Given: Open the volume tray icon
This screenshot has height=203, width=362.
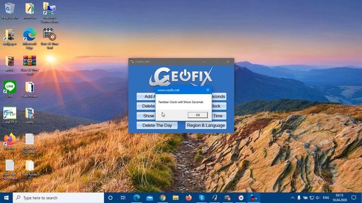Looking at the screenshot, I should pos(318,198).
